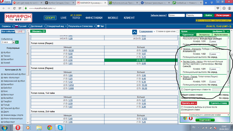
Task: Click the Регистрация button
Action: point(223,15)
